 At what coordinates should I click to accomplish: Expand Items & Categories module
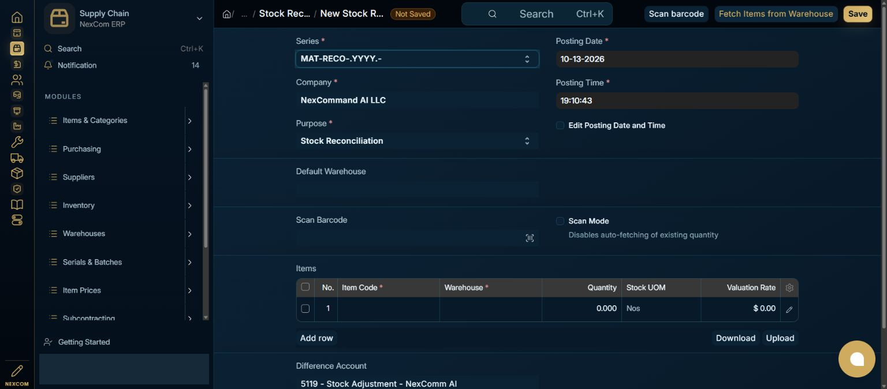(x=189, y=121)
